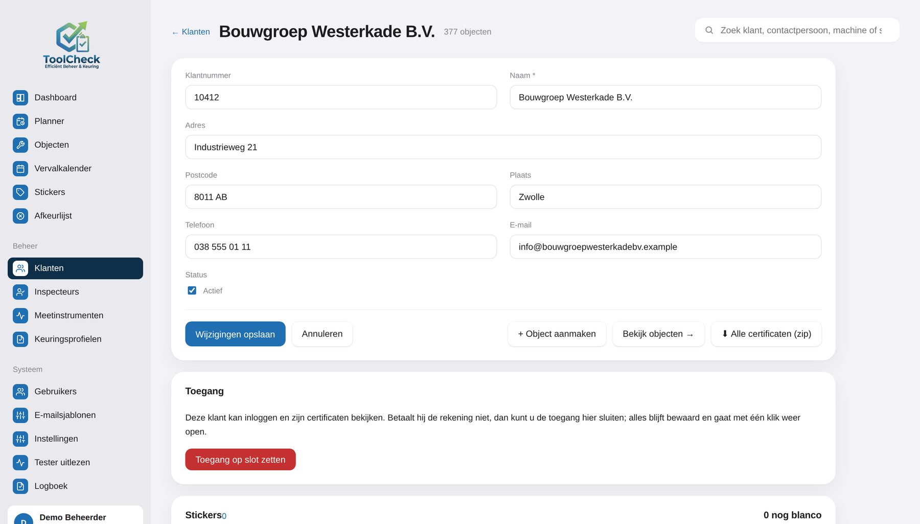Click the Demo Beheerder profile card
Image resolution: width=920 pixels, height=524 pixels.
click(x=75, y=515)
